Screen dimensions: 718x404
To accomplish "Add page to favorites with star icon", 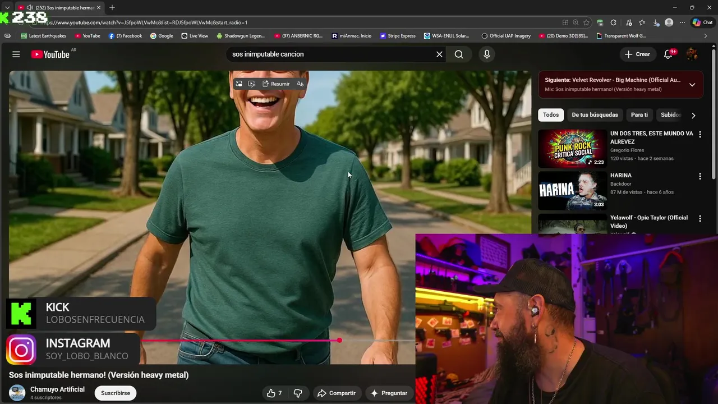I will (x=586, y=22).
